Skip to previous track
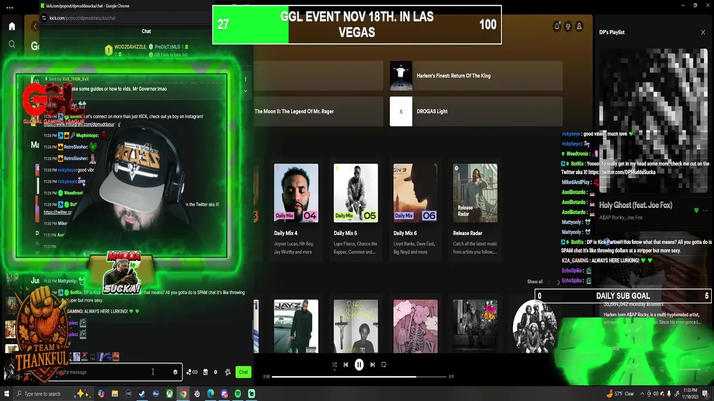714x401 pixels. click(x=346, y=365)
